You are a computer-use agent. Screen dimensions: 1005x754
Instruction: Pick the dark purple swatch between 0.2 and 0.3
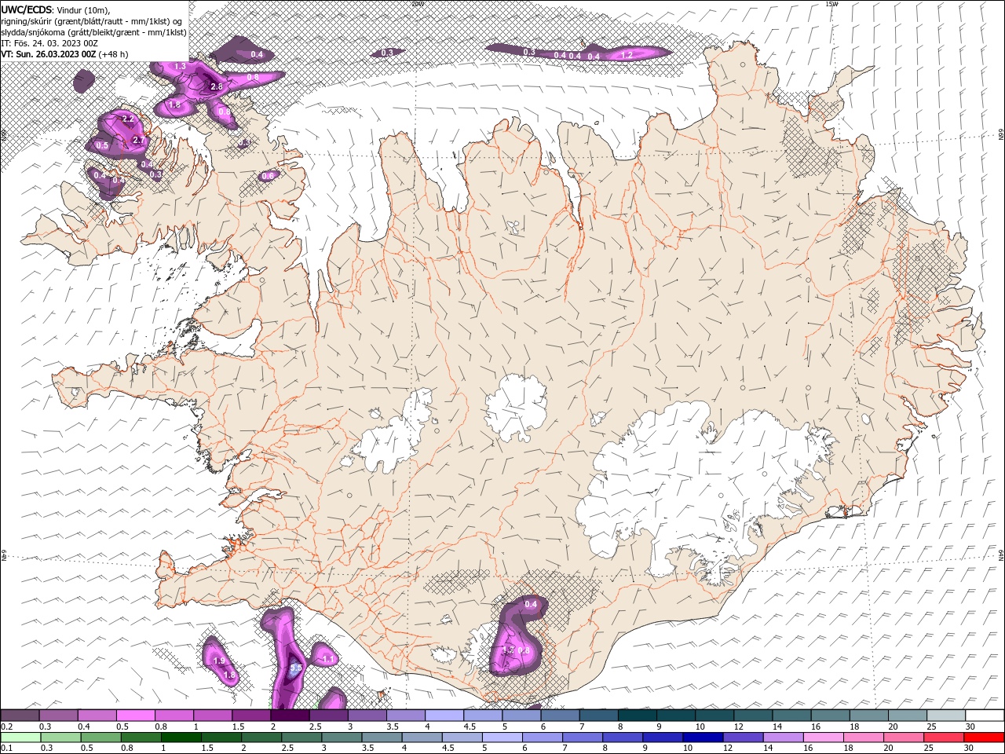pos(20,716)
